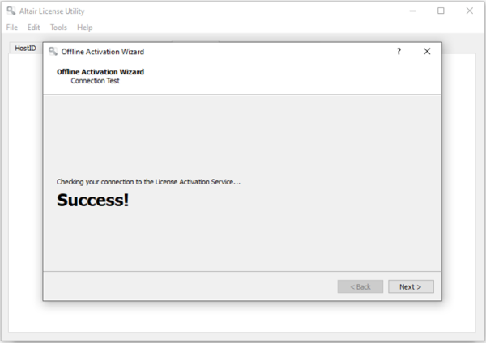Viewport: 486px width, 343px height.
Task: Click the Offline Activation Wizard dialog key icon
Action: (53, 52)
